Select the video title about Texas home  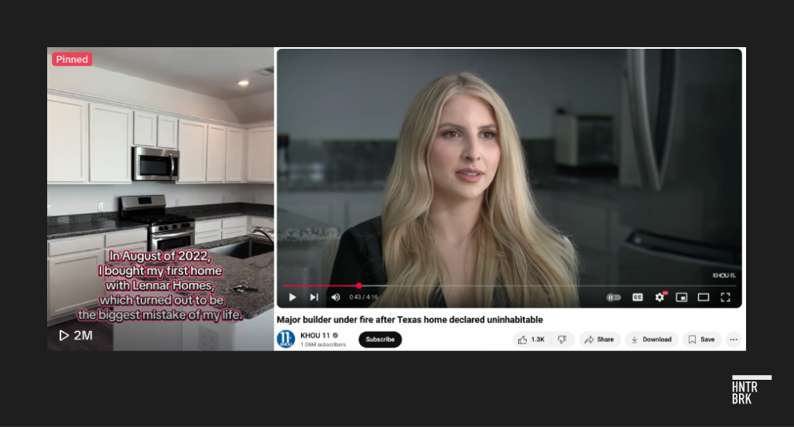click(410, 319)
